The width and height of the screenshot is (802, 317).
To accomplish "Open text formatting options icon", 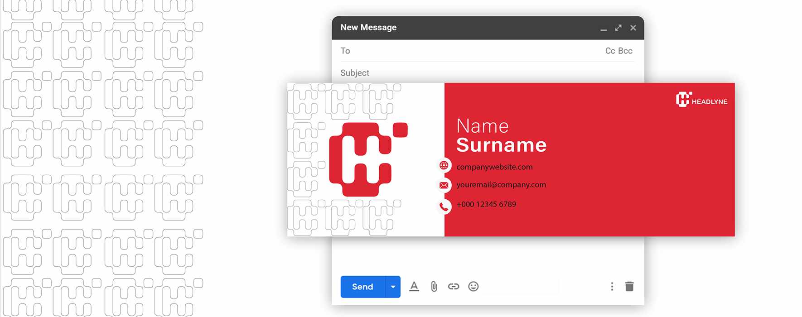I will (414, 287).
